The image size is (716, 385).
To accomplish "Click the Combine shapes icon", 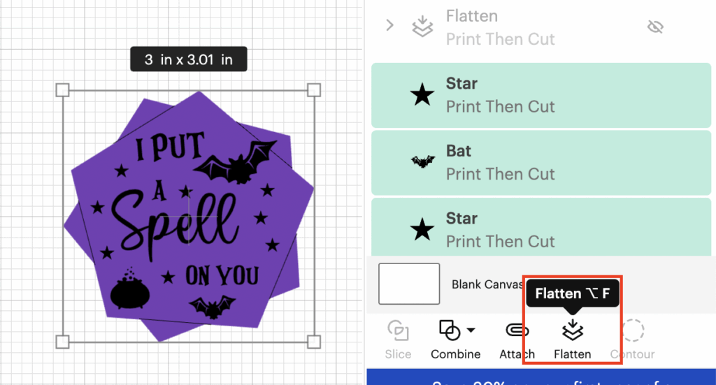I will (x=449, y=330).
